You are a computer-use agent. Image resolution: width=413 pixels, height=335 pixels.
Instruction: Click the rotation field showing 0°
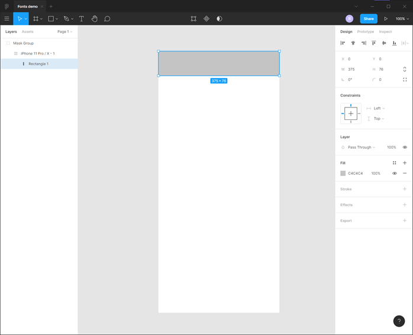(354, 80)
